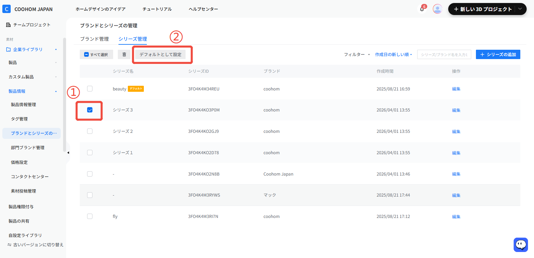Screen dimensions: 534x258
Task: Click the 企業ライブラリ folder icon
Action: (x=8, y=49)
